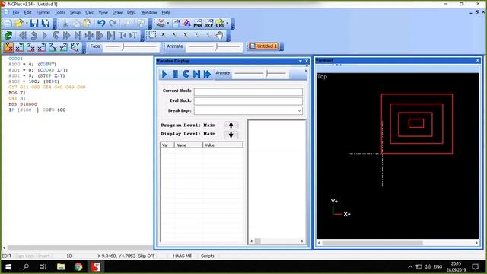
Task: Undo the last edit
Action: [x=101, y=24]
